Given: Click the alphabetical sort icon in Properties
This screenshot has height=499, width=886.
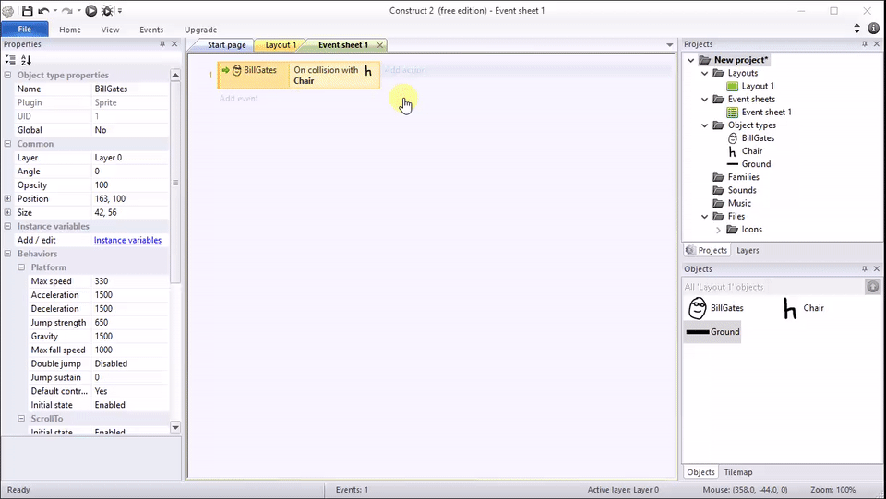Looking at the screenshot, I should (26, 60).
